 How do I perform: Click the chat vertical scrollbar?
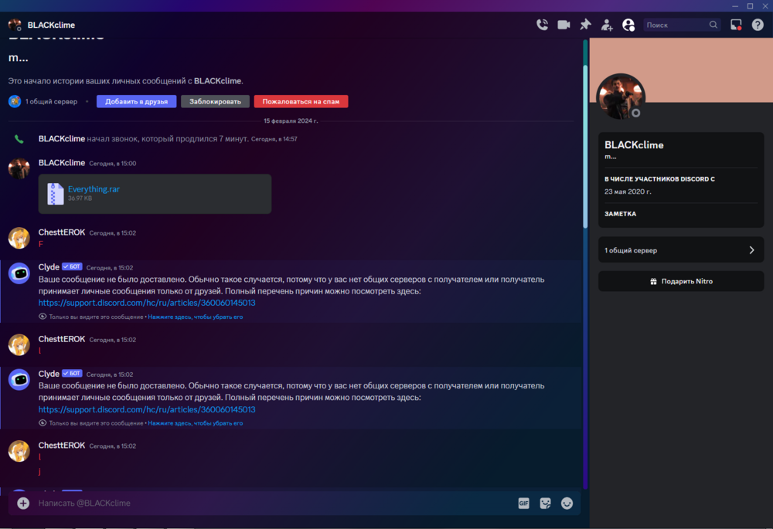[x=585, y=146]
